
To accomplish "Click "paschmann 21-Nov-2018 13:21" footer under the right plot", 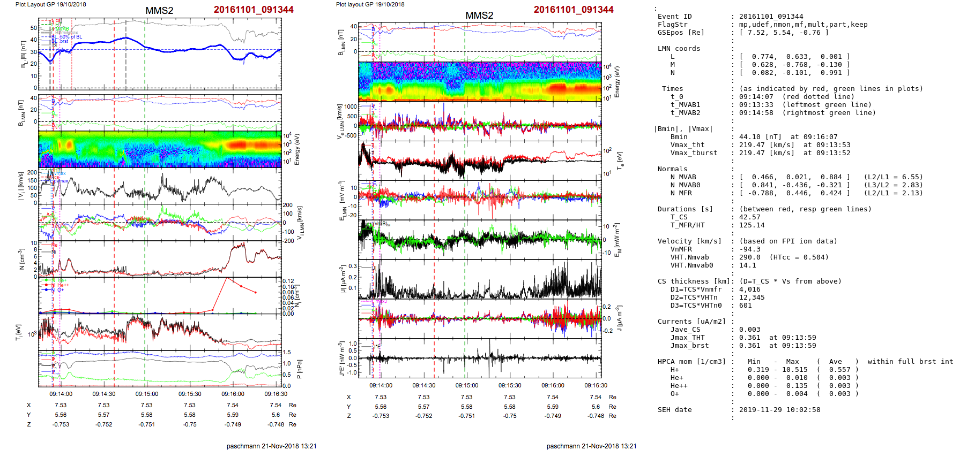I will point(592,446).
